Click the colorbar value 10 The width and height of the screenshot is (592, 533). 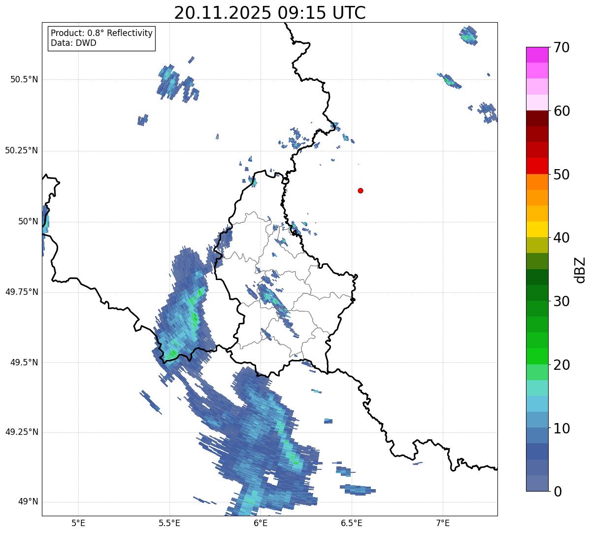(561, 428)
